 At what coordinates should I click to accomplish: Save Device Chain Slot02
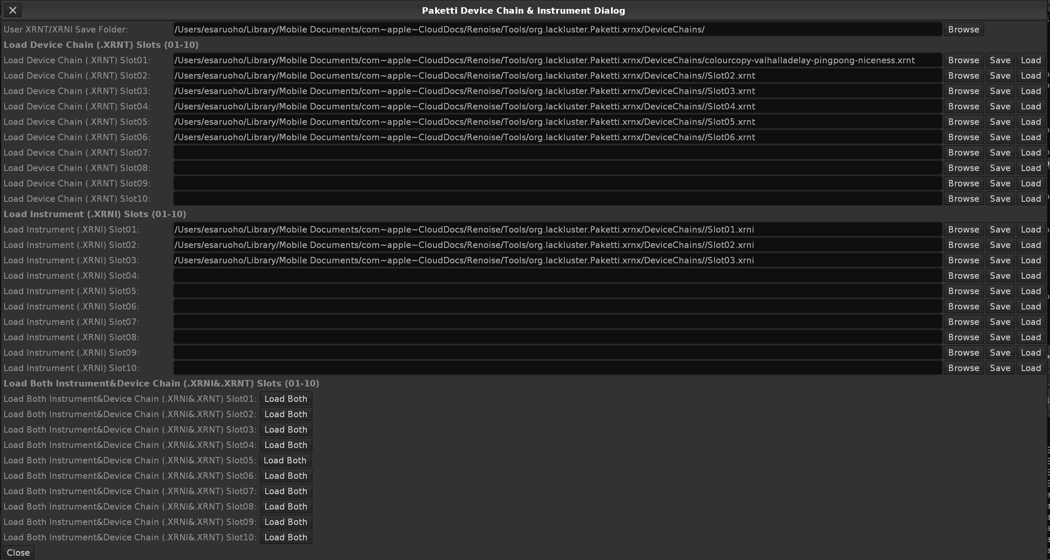1000,76
